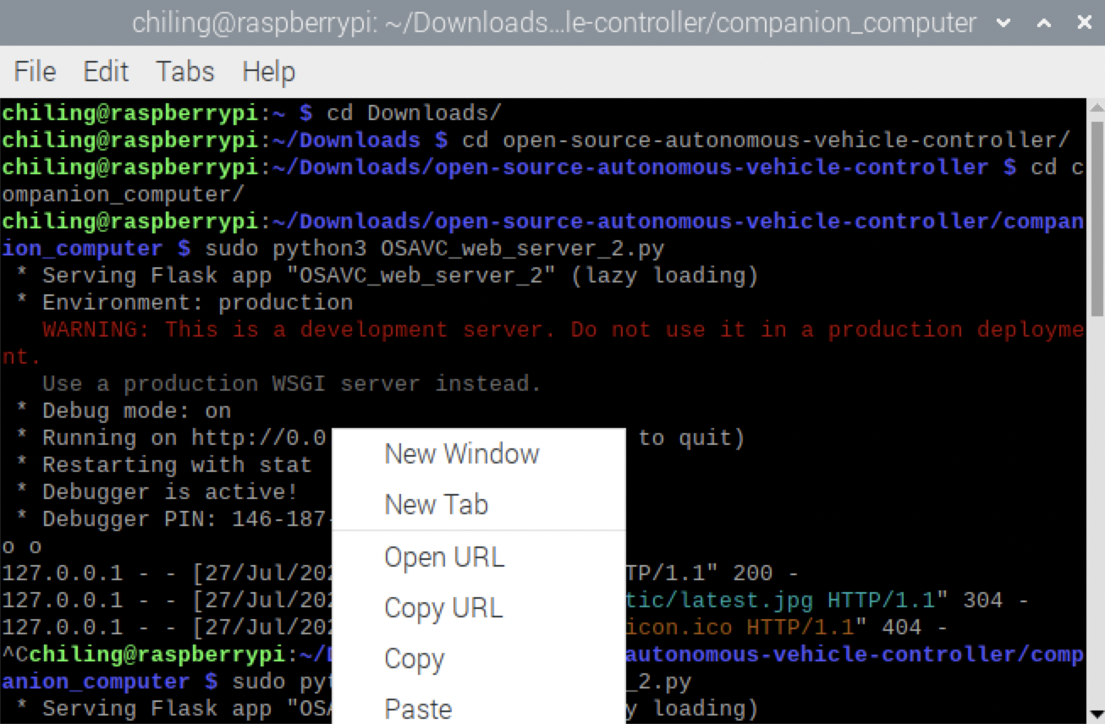Click the 'cd Downloads/' command text
Image resolution: width=1105 pixels, height=724 pixels.
[x=415, y=112]
